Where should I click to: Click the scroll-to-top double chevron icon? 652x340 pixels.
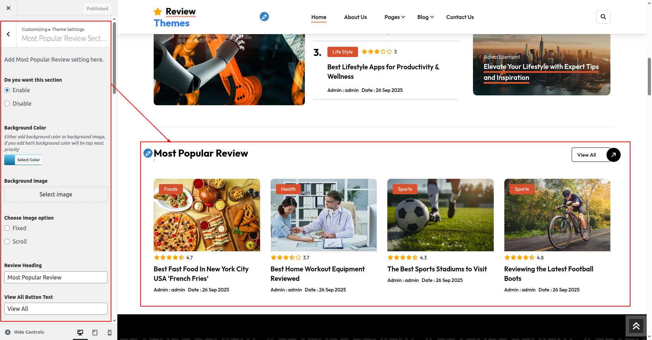coord(636,326)
